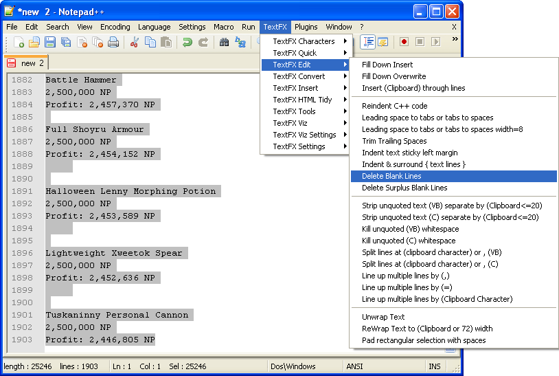Click the Close All toolbar icon
This screenshot has height=376, width=559.
pyautogui.click(x=98, y=42)
